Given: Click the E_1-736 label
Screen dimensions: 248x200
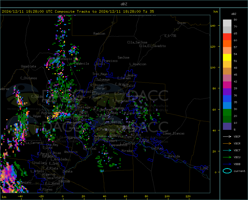Looking at the screenshot, I should pos(170,36).
